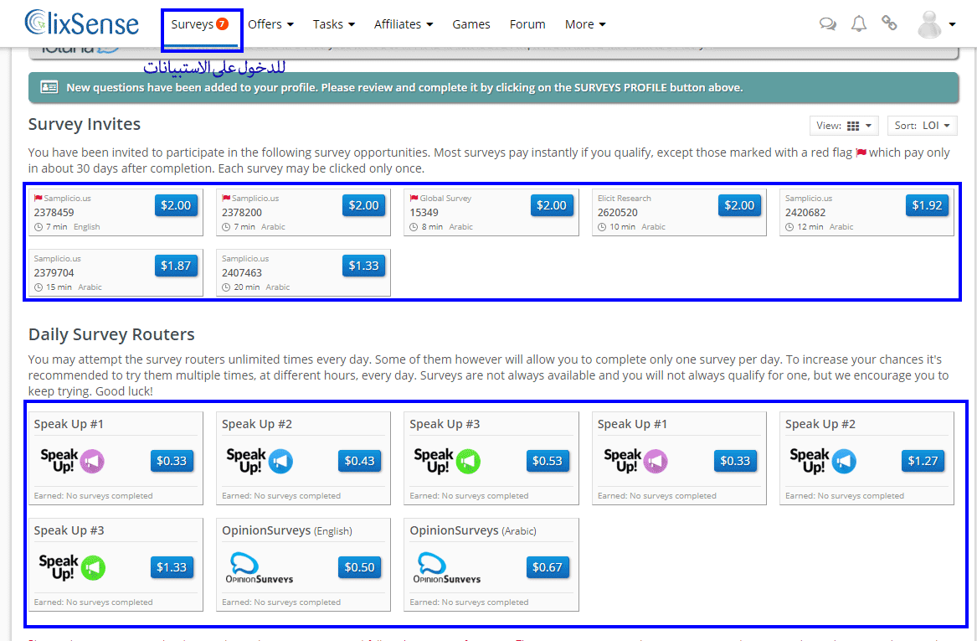
Task: Click $2.00 button for survey 2378200
Action: (x=363, y=205)
